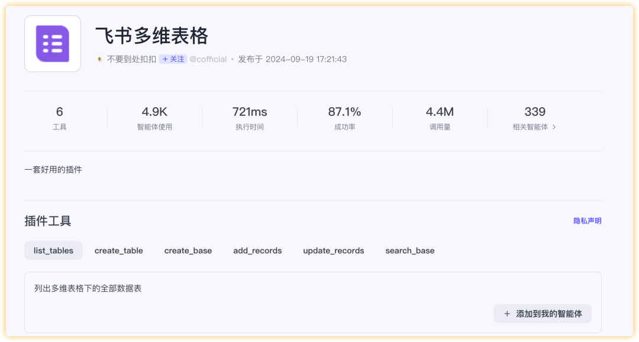This screenshot has height=342, width=639.
Task: Click the 4.9K 智能体使用 statistic
Action: (x=154, y=118)
